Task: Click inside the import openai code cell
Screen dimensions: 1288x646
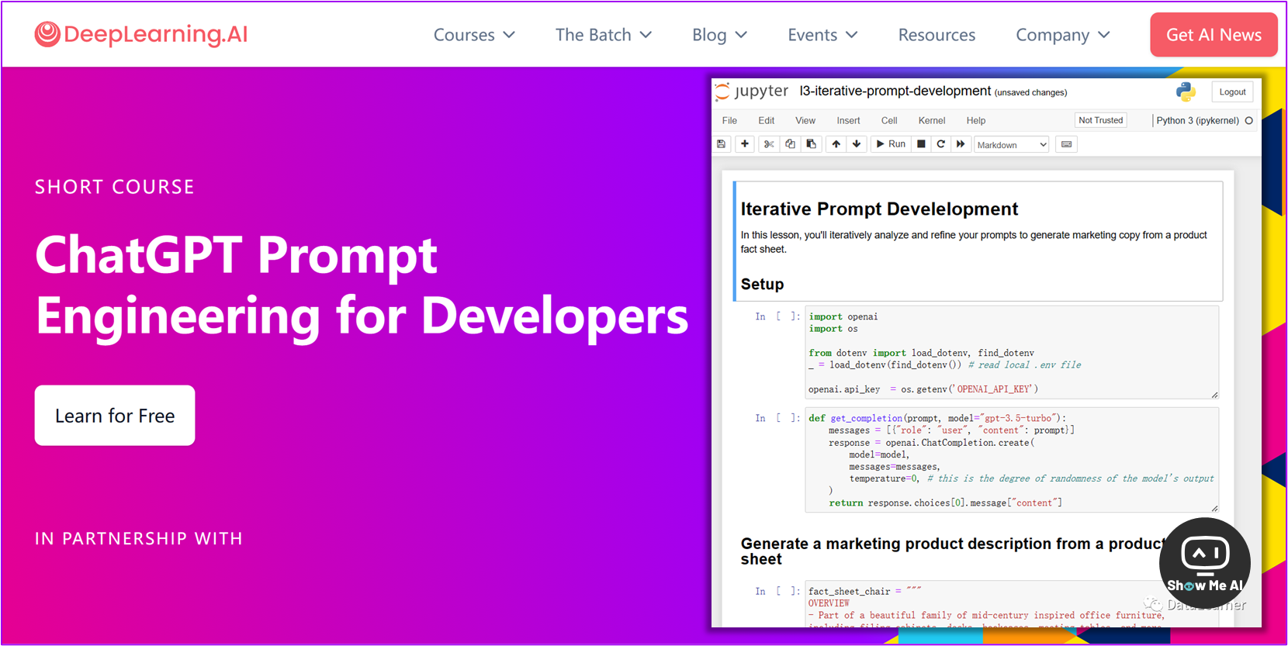Action: tap(1012, 352)
